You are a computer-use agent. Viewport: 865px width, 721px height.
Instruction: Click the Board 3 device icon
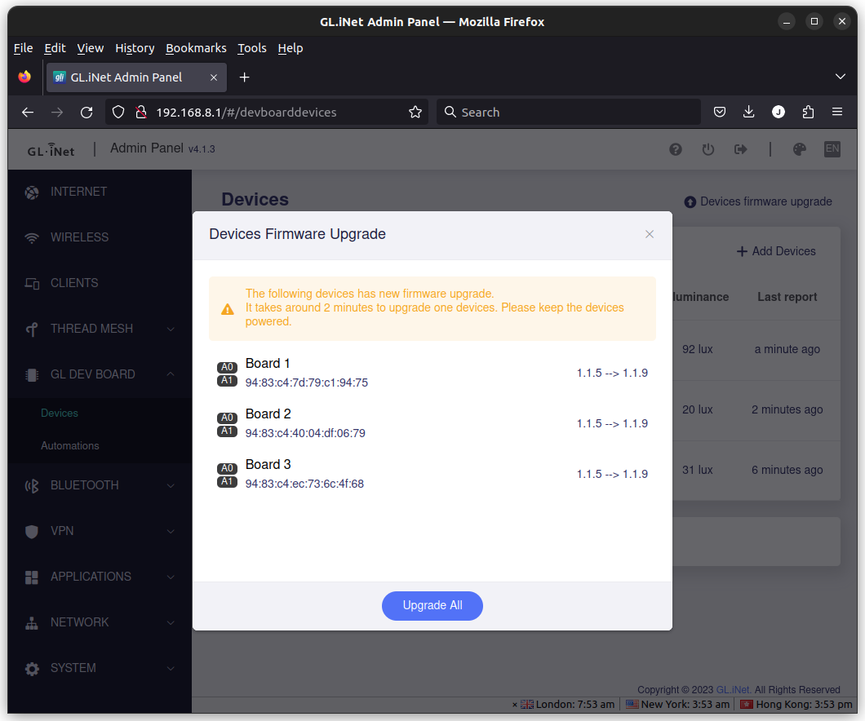pyautogui.click(x=227, y=476)
